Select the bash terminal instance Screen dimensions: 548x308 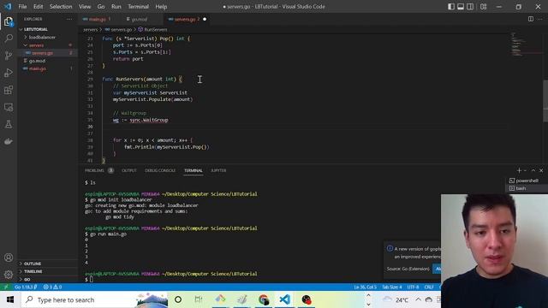tap(527, 188)
